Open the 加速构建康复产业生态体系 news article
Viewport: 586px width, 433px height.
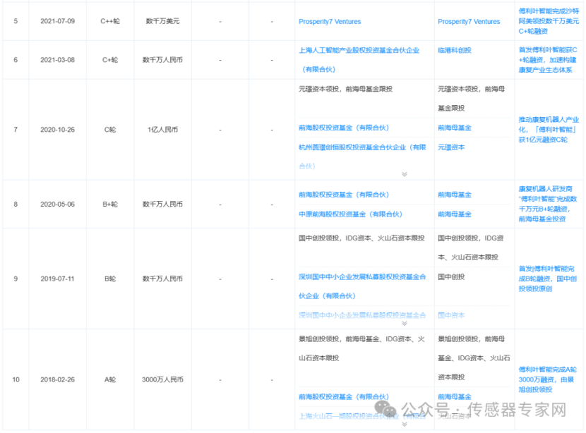[548, 60]
